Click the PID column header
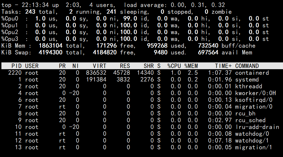This screenshot has height=157, width=283. (17, 66)
